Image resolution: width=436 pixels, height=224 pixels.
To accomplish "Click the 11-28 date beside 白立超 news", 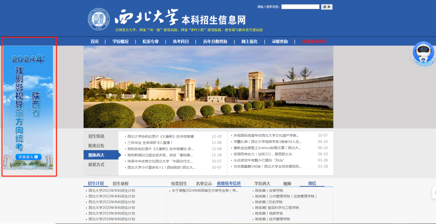I will [217, 155].
